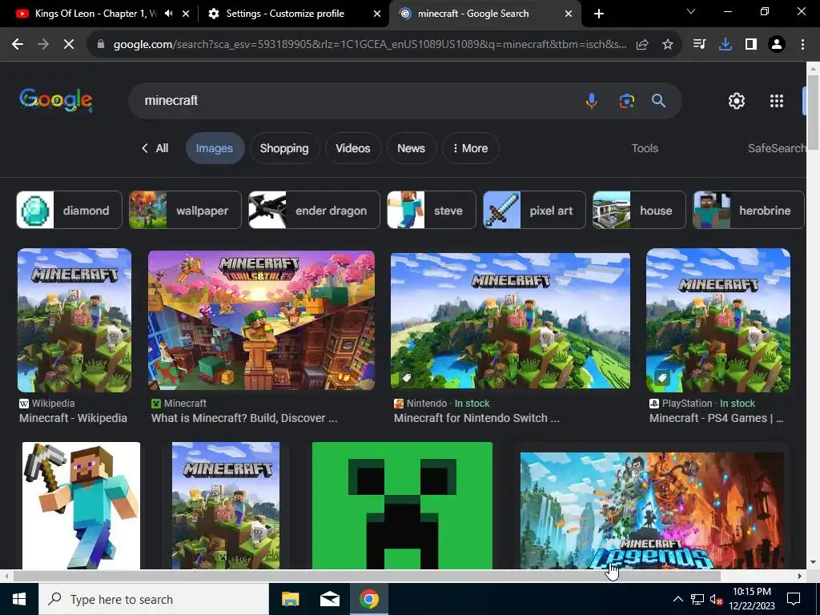This screenshot has width=820, height=615.
Task: Click the magnifying glass search button
Action: 658,100
